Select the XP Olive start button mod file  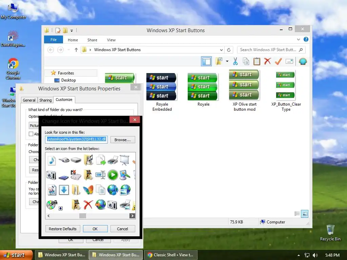click(x=244, y=91)
